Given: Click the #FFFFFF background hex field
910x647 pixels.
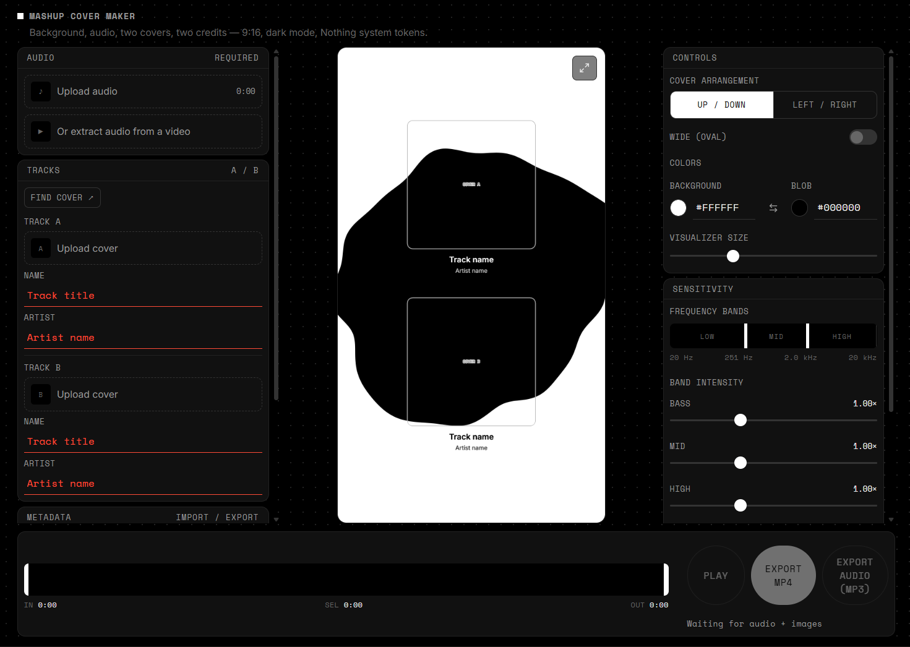Looking at the screenshot, I should coord(724,208).
